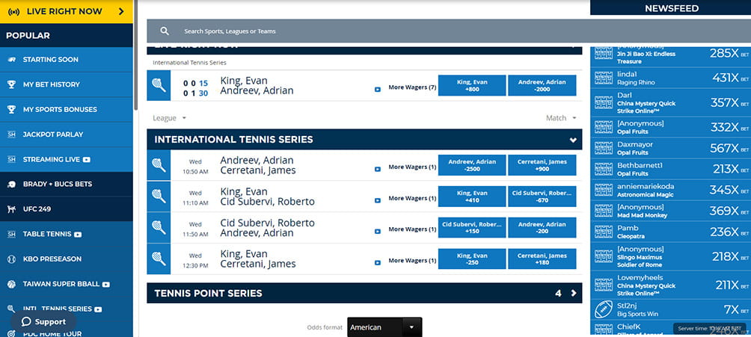
Task: Click the Support chat button
Action: (43, 321)
